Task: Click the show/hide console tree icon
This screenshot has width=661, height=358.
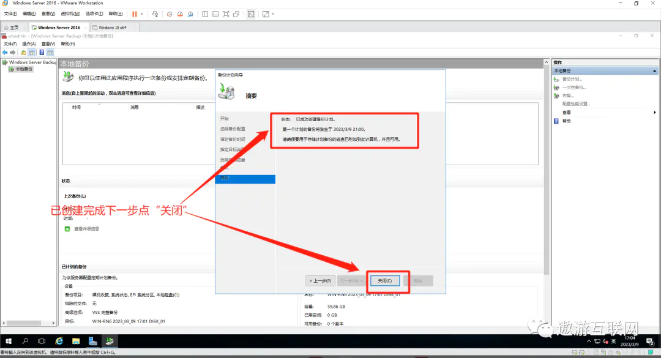Action: 32,52
